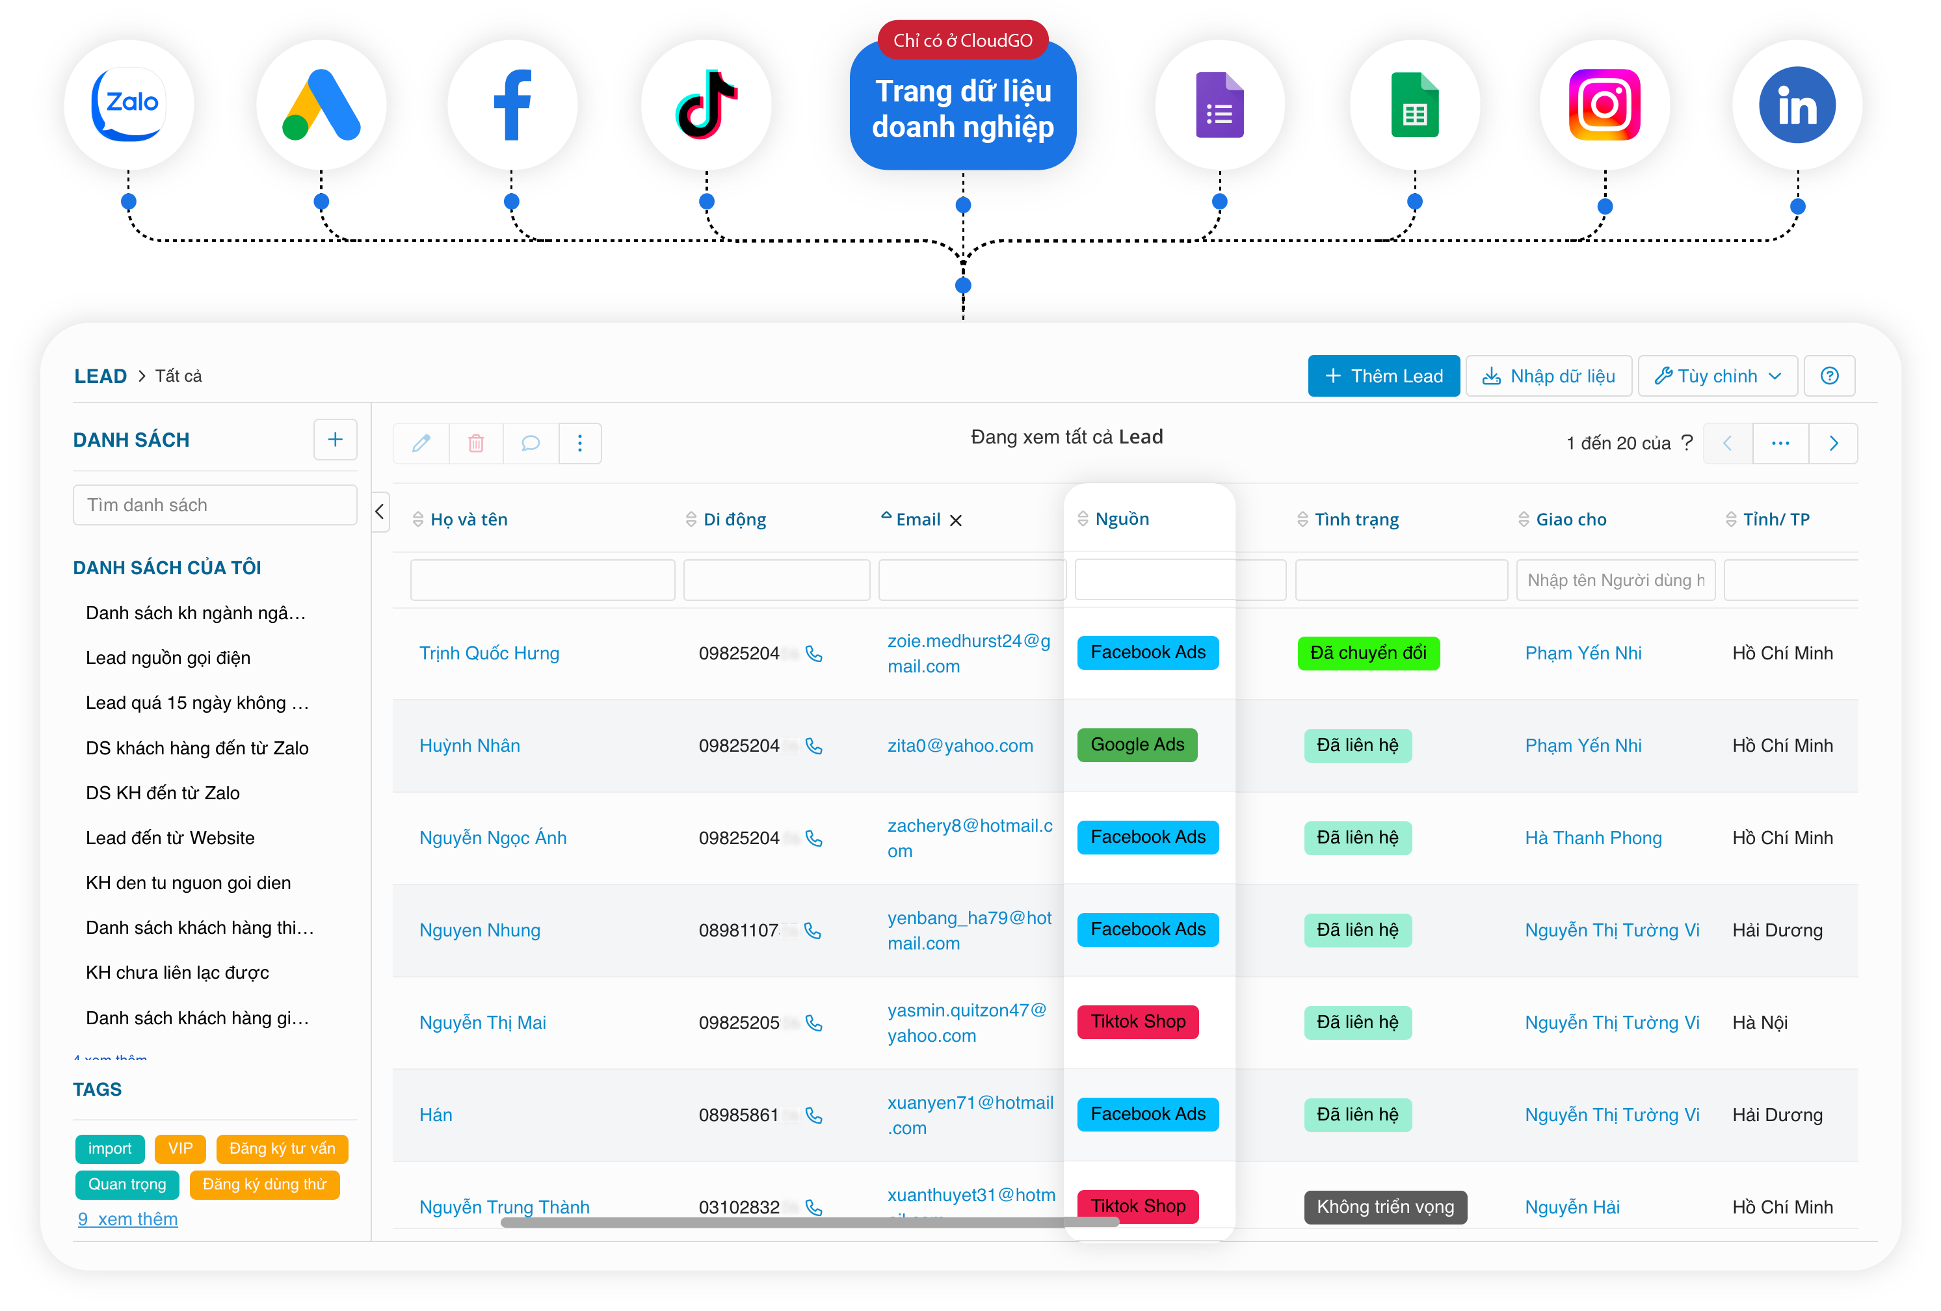This screenshot has width=1941, height=1311.
Task: Go to next page of leads
Action: point(1833,444)
